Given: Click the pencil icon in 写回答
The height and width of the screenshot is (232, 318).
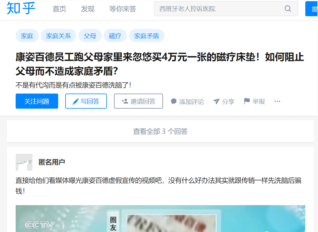Looking at the screenshot, I should (76, 102).
